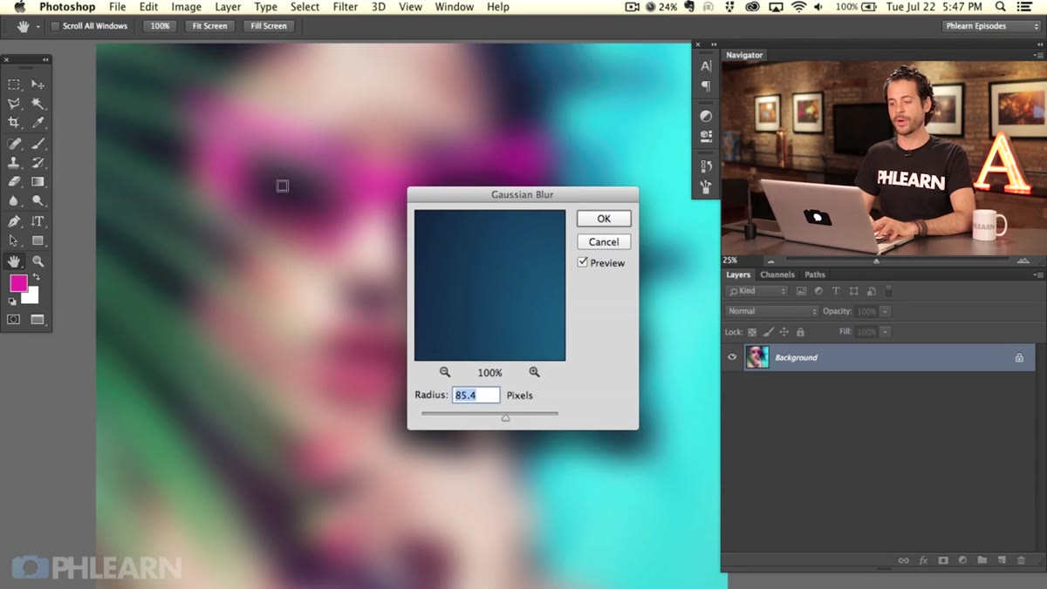This screenshot has height=589, width=1047.
Task: Toggle Scroll All Windows checkbox
Action: pyautogui.click(x=55, y=26)
